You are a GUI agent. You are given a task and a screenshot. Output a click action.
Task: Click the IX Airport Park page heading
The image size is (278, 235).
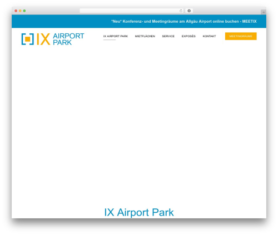(139, 212)
